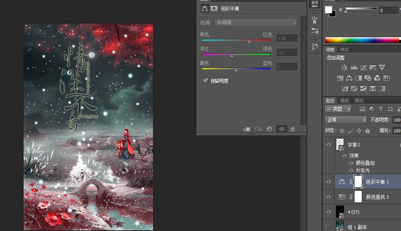Add a Curves adjustment
The width and height of the screenshot is (401, 231).
(x=363, y=67)
